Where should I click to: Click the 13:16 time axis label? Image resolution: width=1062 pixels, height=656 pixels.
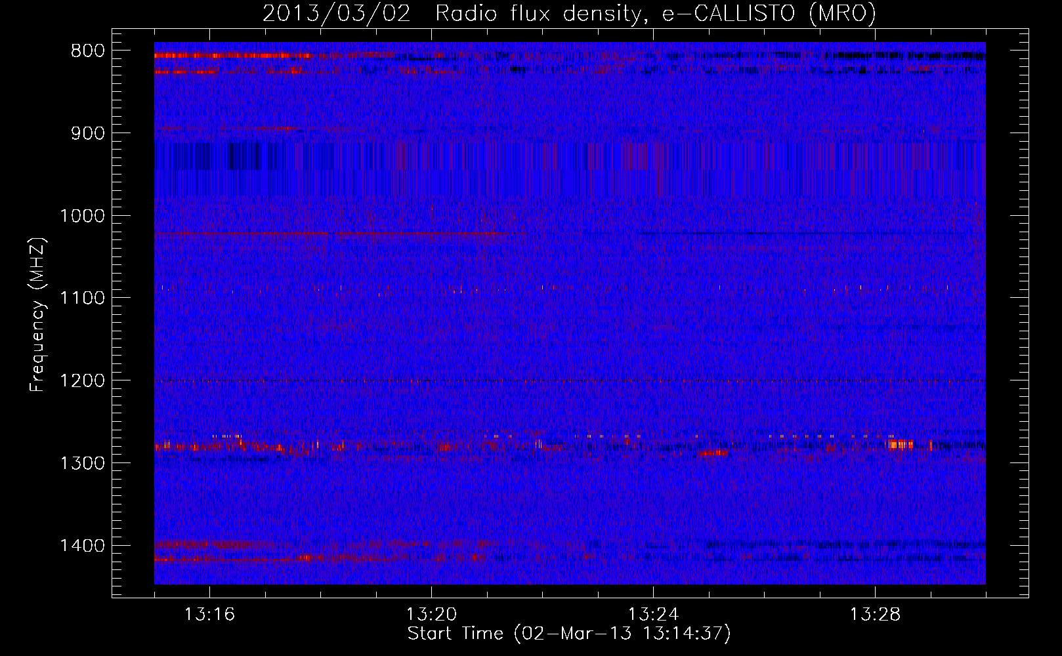tap(209, 615)
